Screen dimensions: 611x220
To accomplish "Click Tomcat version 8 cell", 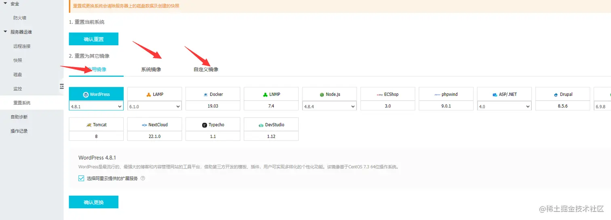I will [96, 136].
